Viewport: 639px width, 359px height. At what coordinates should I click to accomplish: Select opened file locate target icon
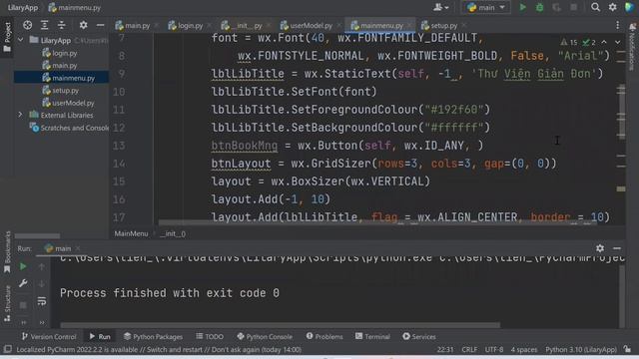[27, 25]
